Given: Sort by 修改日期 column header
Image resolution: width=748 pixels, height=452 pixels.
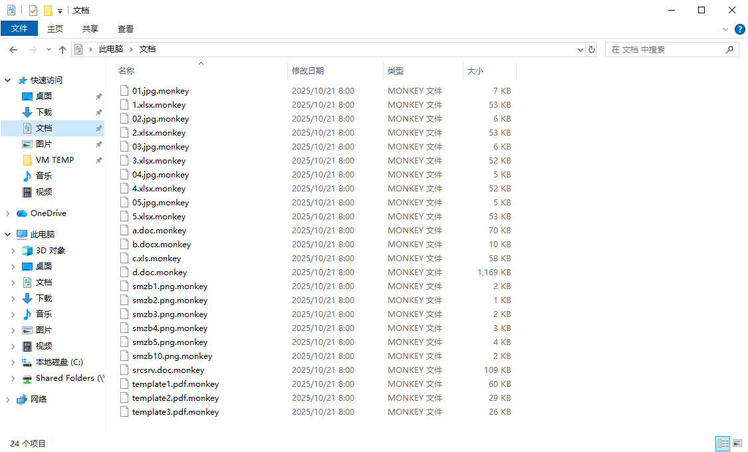Looking at the screenshot, I should [308, 70].
